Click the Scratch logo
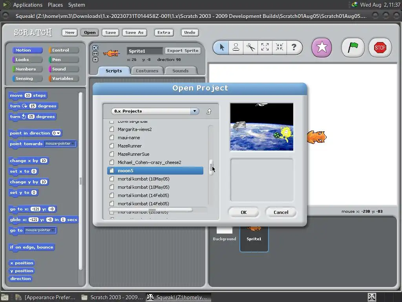 point(33,32)
